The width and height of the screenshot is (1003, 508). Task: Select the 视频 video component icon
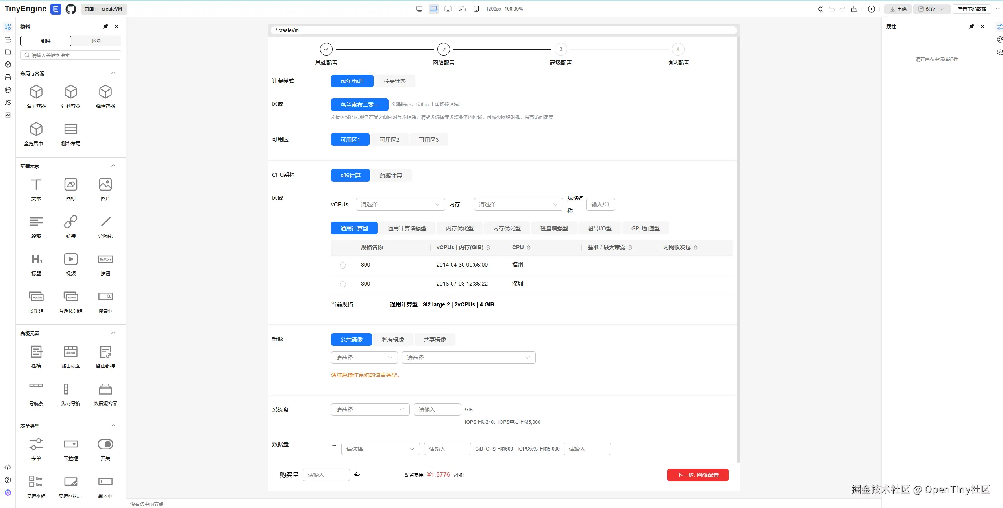point(71,259)
